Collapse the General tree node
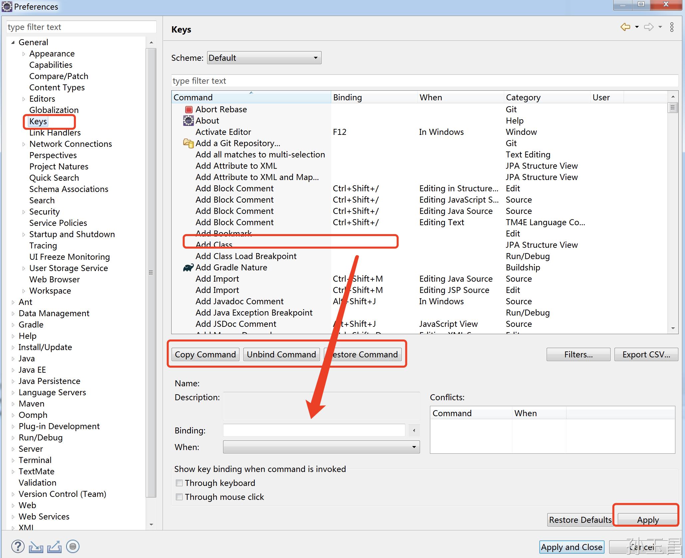 pos(13,42)
